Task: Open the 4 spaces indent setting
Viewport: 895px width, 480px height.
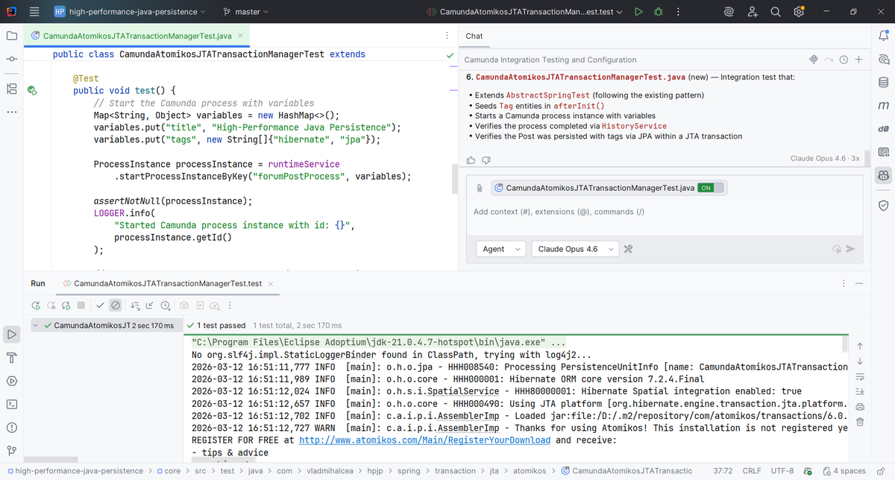Action: (x=845, y=471)
